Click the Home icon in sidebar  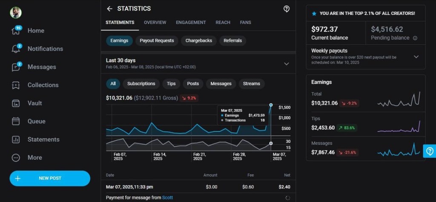16,31
